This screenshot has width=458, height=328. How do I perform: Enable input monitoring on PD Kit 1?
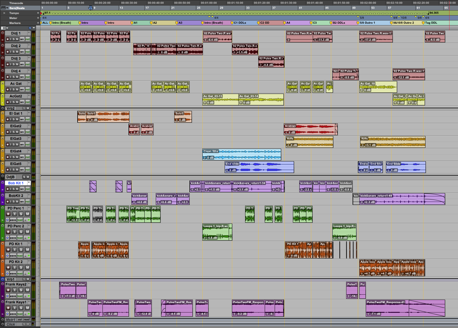[14, 250]
